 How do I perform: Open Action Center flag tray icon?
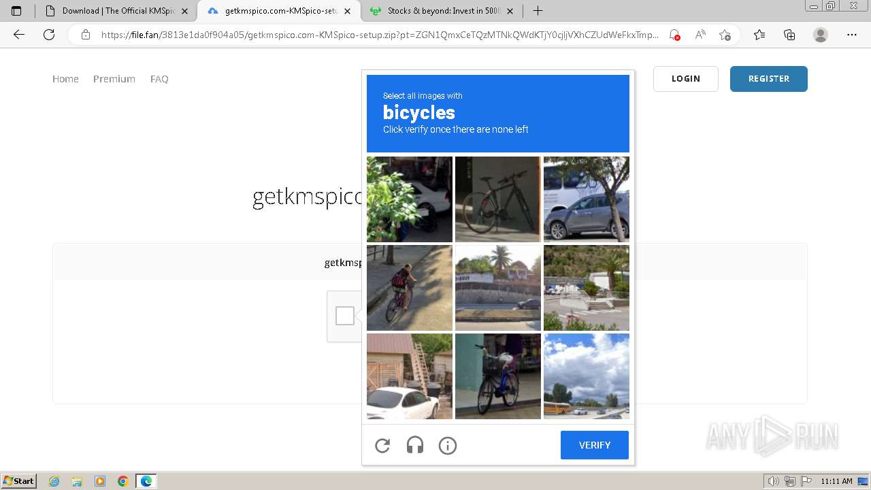point(806,481)
